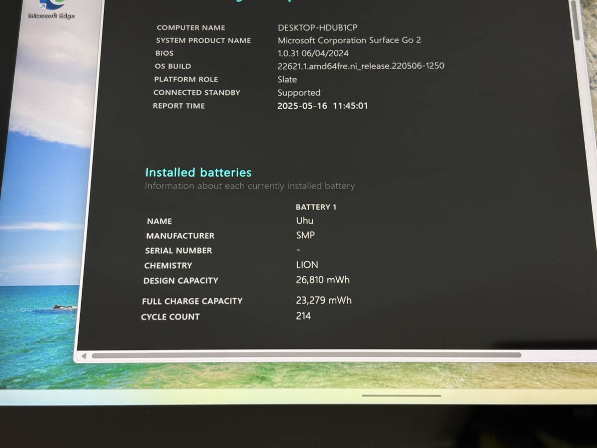Click the horizontal scrollbar thumb
This screenshot has width=597, height=448.
coord(306,355)
